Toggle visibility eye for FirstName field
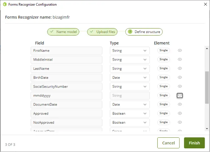The image size is (210, 152). [180, 50]
